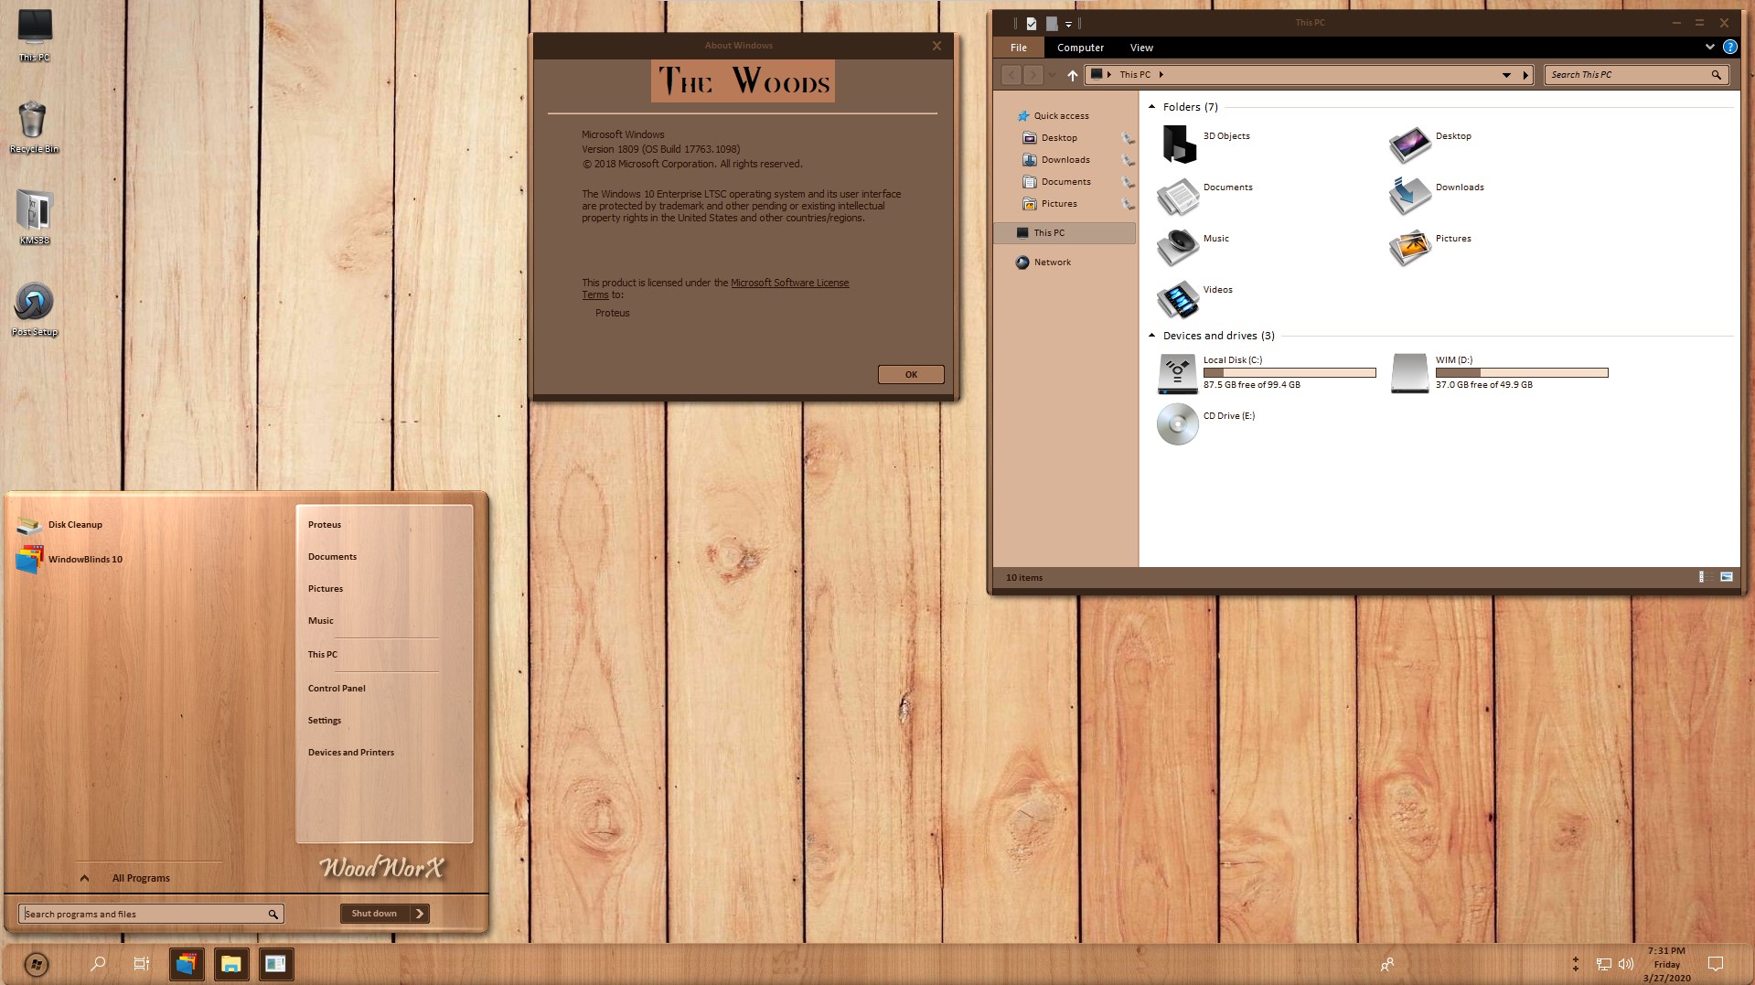Open Devices and Printers from start menu
The height and width of the screenshot is (985, 1755).
351,753
